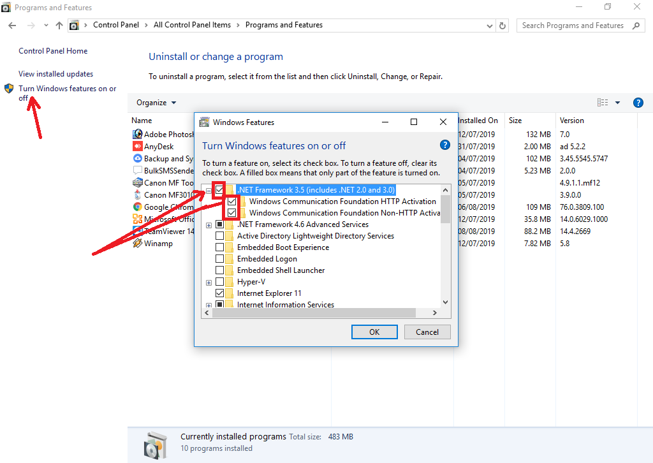Open the recent locations dropdown arrow

click(x=46, y=26)
